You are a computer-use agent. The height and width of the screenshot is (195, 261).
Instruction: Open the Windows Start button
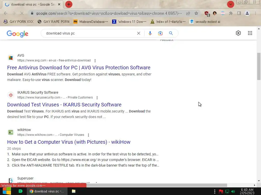(x=7, y=191)
